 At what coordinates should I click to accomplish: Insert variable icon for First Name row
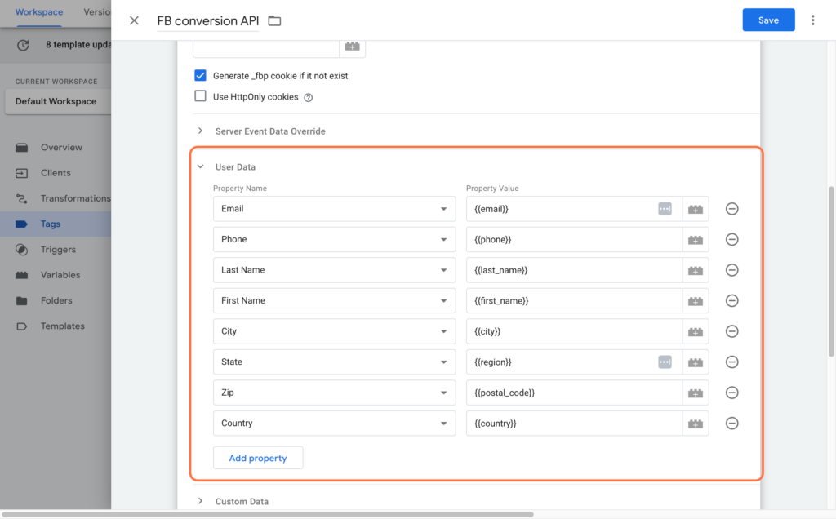[696, 300]
